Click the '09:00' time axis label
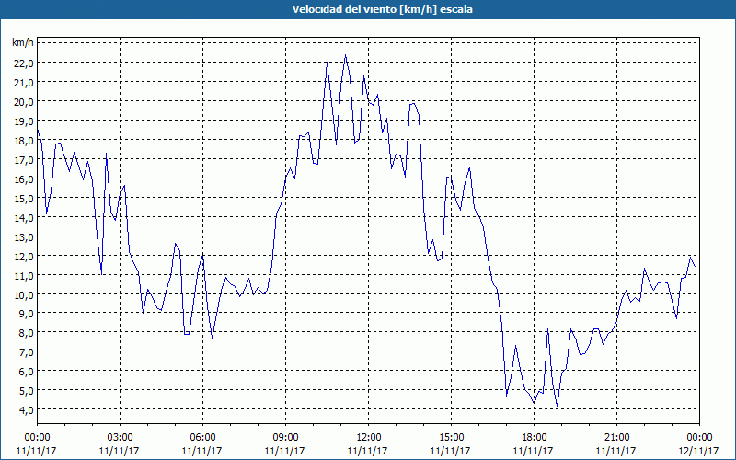Image resolution: width=736 pixels, height=460 pixels. [x=285, y=438]
